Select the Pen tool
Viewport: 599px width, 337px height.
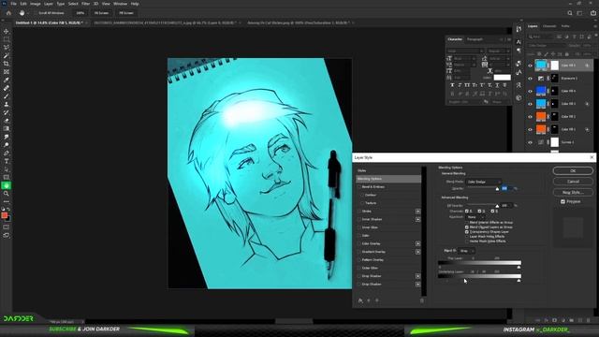click(7, 153)
